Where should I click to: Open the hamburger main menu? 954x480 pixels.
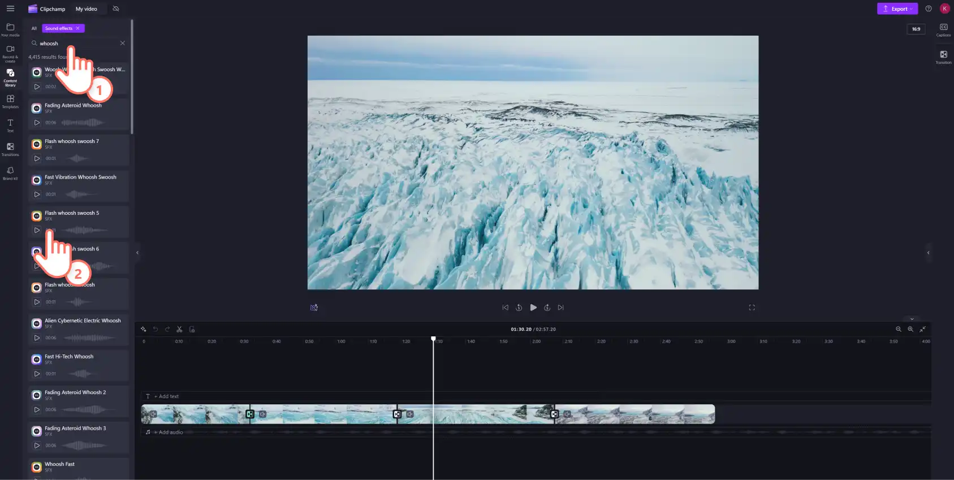10,8
